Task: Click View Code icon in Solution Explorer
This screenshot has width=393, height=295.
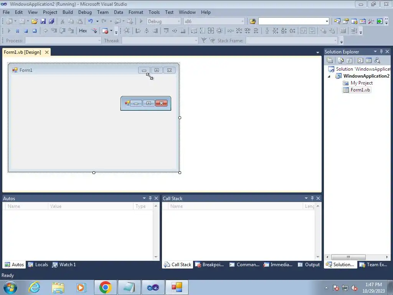Action: (360, 60)
